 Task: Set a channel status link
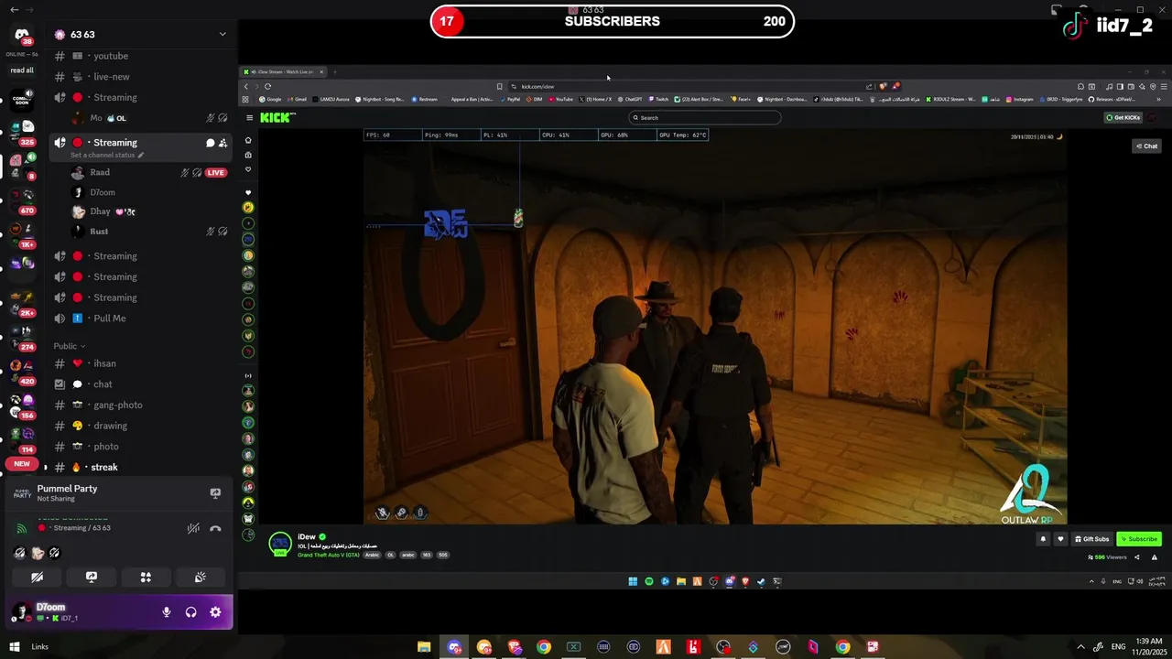coord(106,155)
